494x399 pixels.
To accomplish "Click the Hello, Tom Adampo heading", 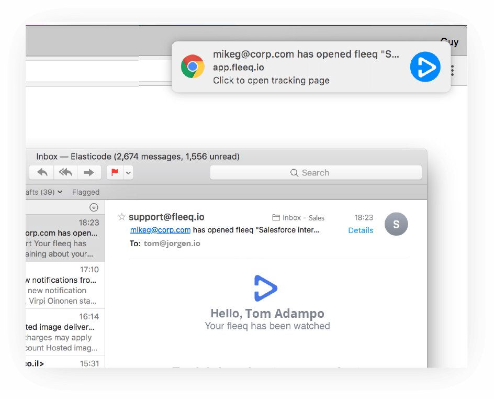I will pyautogui.click(x=267, y=313).
